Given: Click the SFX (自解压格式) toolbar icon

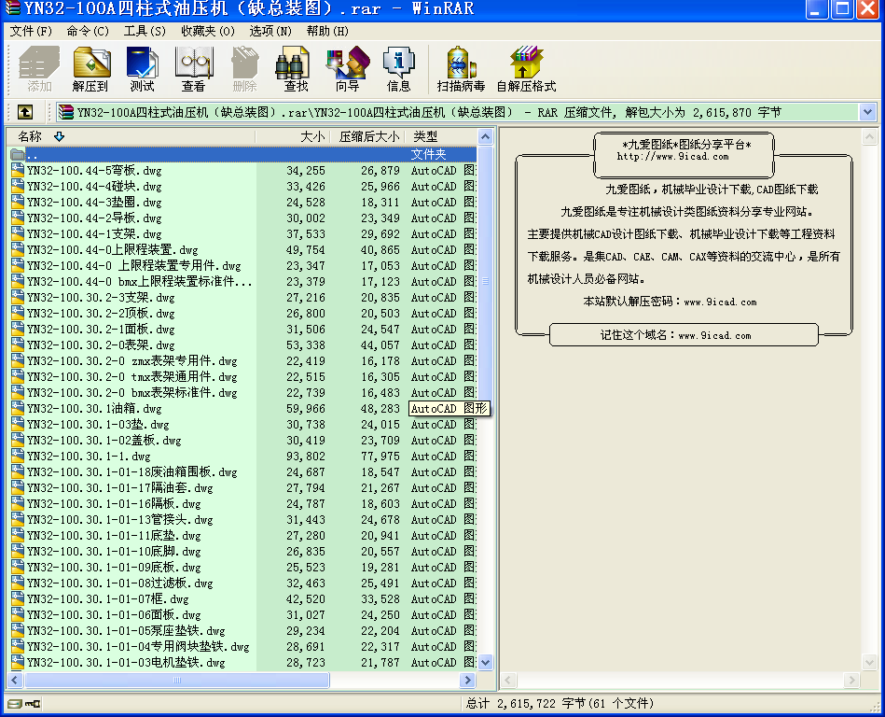Looking at the screenshot, I should tap(526, 69).
